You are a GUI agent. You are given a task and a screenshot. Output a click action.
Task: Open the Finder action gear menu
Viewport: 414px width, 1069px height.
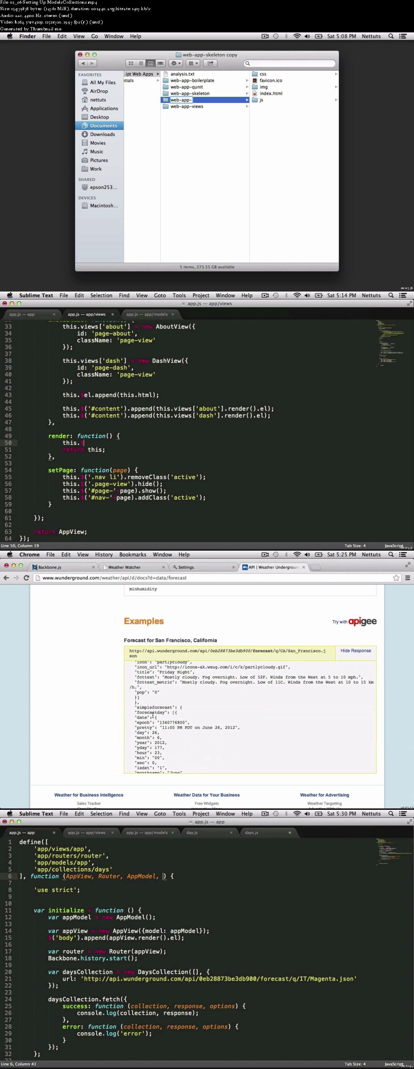pos(176,63)
